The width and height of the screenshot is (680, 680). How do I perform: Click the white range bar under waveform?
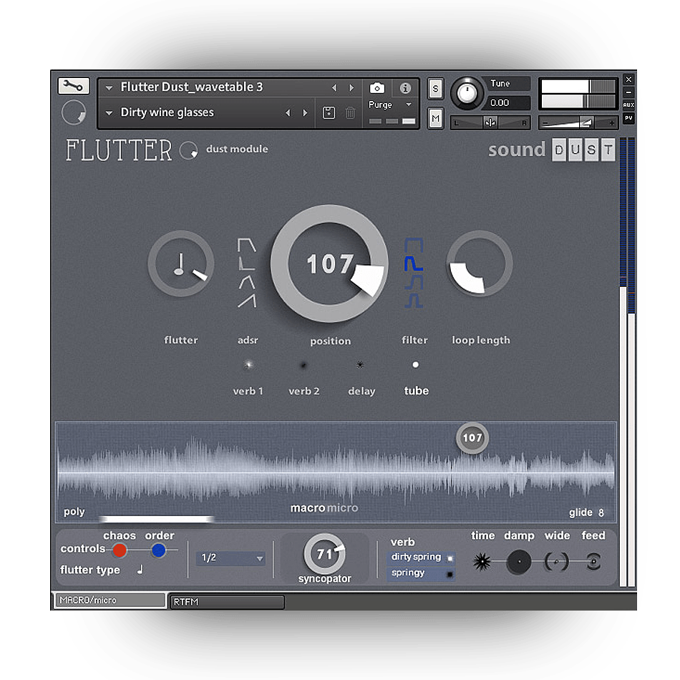156,519
